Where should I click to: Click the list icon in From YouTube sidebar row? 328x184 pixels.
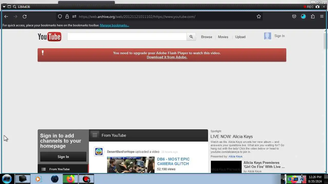click(44, 169)
